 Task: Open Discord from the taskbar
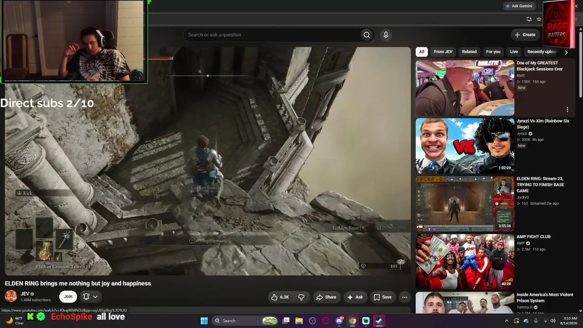(339, 321)
